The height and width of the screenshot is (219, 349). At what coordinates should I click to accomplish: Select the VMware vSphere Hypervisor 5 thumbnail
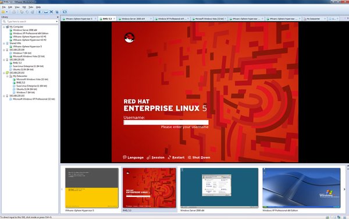point(92,188)
